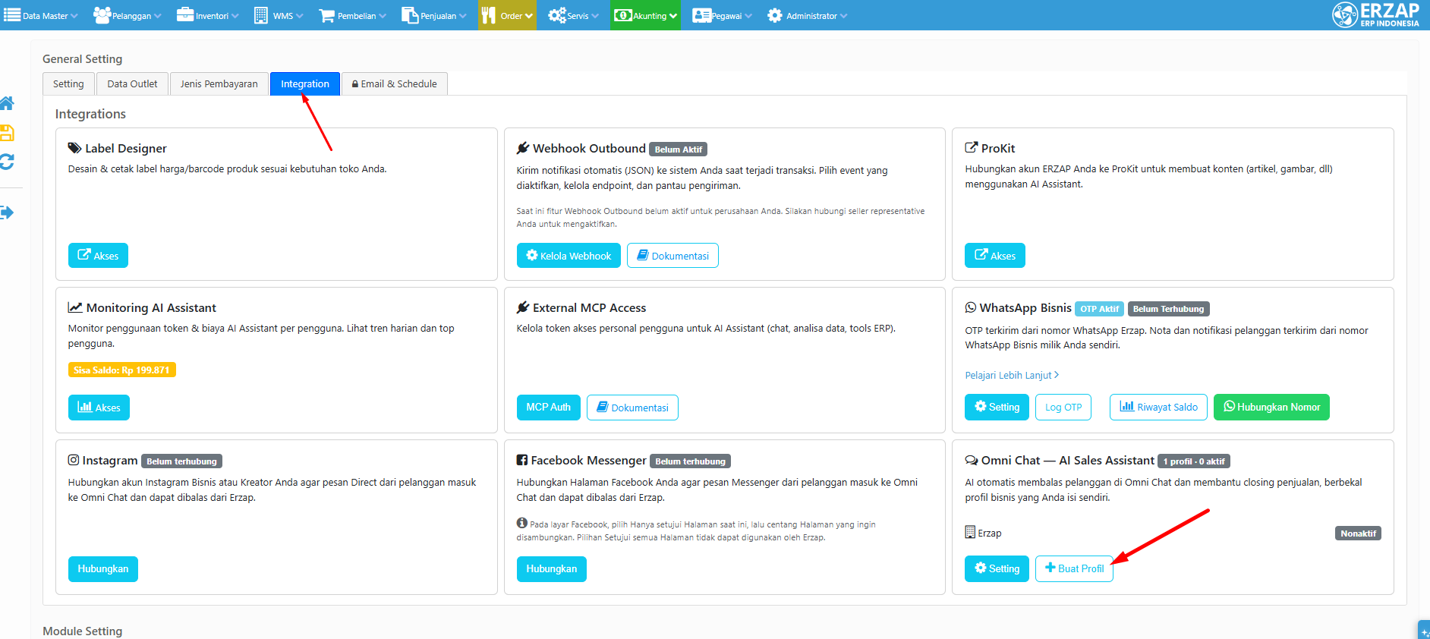Click the Sisa Saldo: Rp 199.871 badge
The height and width of the screenshot is (639, 1430).
[121, 370]
